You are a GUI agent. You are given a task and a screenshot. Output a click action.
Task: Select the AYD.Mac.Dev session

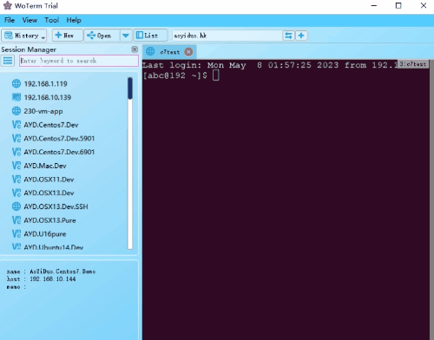pyautogui.click(x=45, y=166)
